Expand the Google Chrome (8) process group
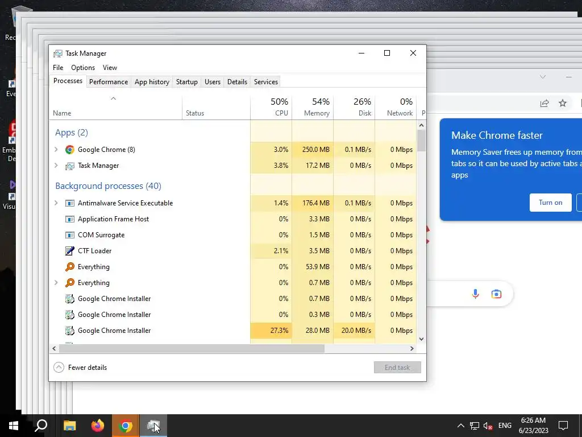Image resolution: width=582 pixels, height=437 pixels. pyautogui.click(x=56, y=150)
